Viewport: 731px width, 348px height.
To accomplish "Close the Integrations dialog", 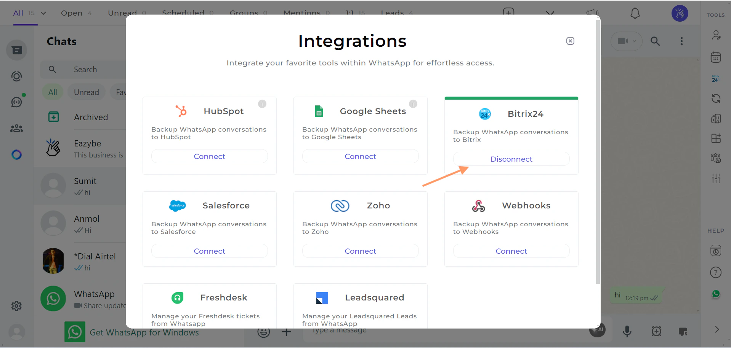I will (x=570, y=41).
